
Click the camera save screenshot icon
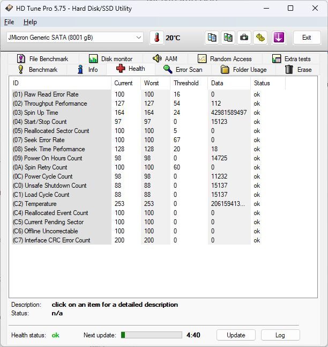244,38
